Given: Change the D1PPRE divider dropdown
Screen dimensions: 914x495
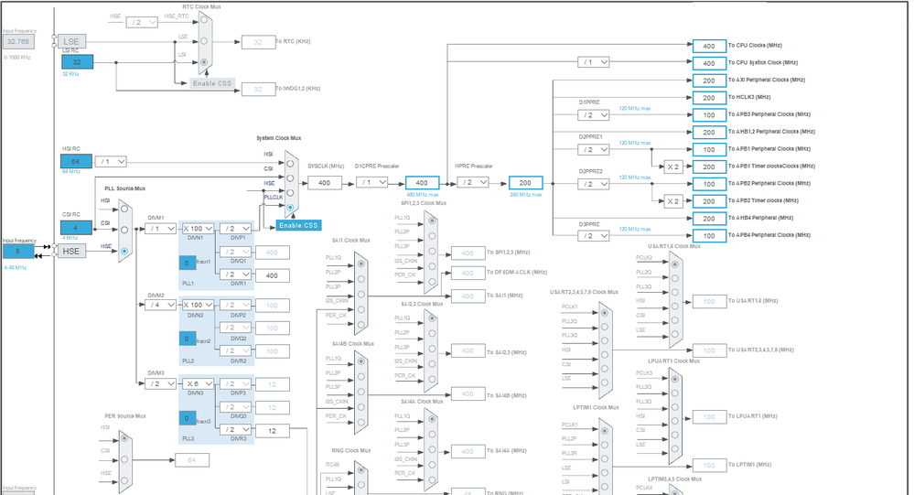Looking at the screenshot, I should click(x=594, y=115).
